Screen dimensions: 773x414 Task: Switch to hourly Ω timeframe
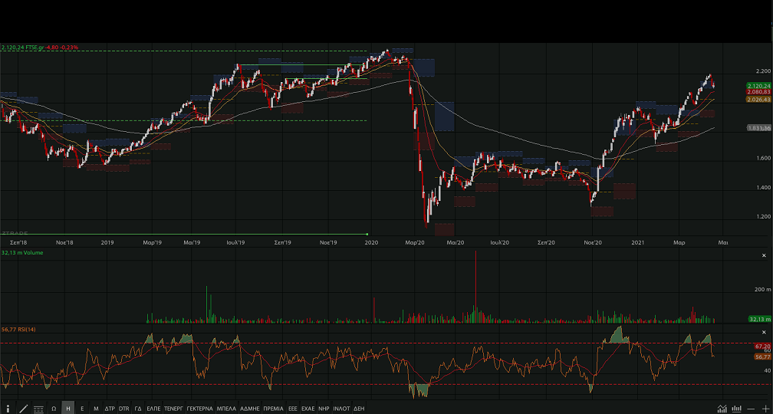[54, 409]
